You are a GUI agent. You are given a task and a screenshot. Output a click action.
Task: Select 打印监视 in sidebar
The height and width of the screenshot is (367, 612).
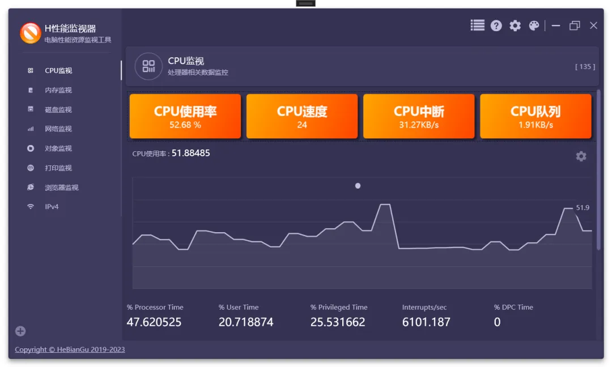click(58, 168)
